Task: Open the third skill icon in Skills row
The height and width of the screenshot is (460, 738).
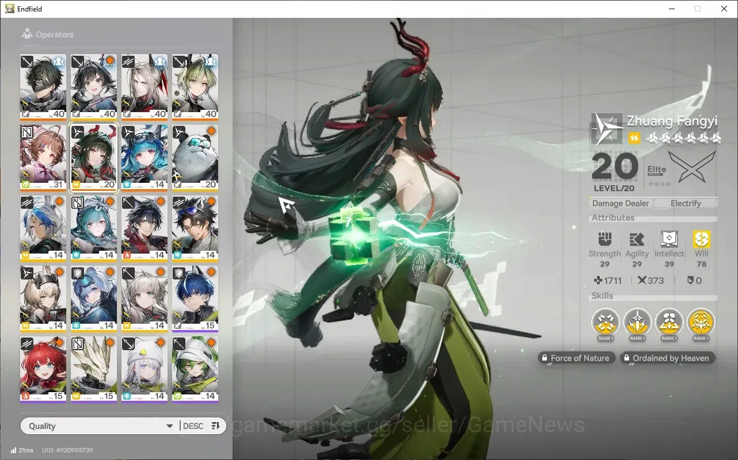Action: (x=669, y=323)
